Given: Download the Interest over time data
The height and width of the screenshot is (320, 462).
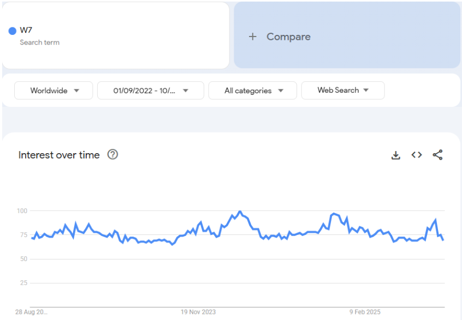Looking at the screenshot, I should [396, 155].
